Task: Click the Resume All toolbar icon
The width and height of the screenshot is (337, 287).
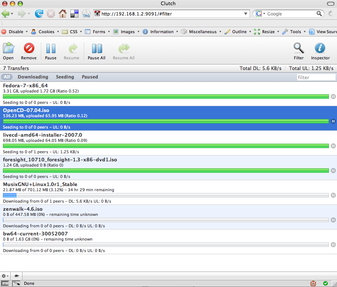Action: pos(124,51)
